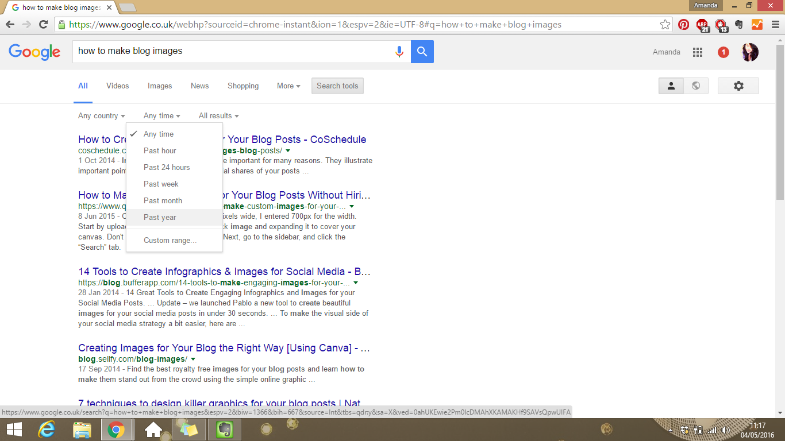
Task: Expand the All results dropdown
Action: point(219,115)
